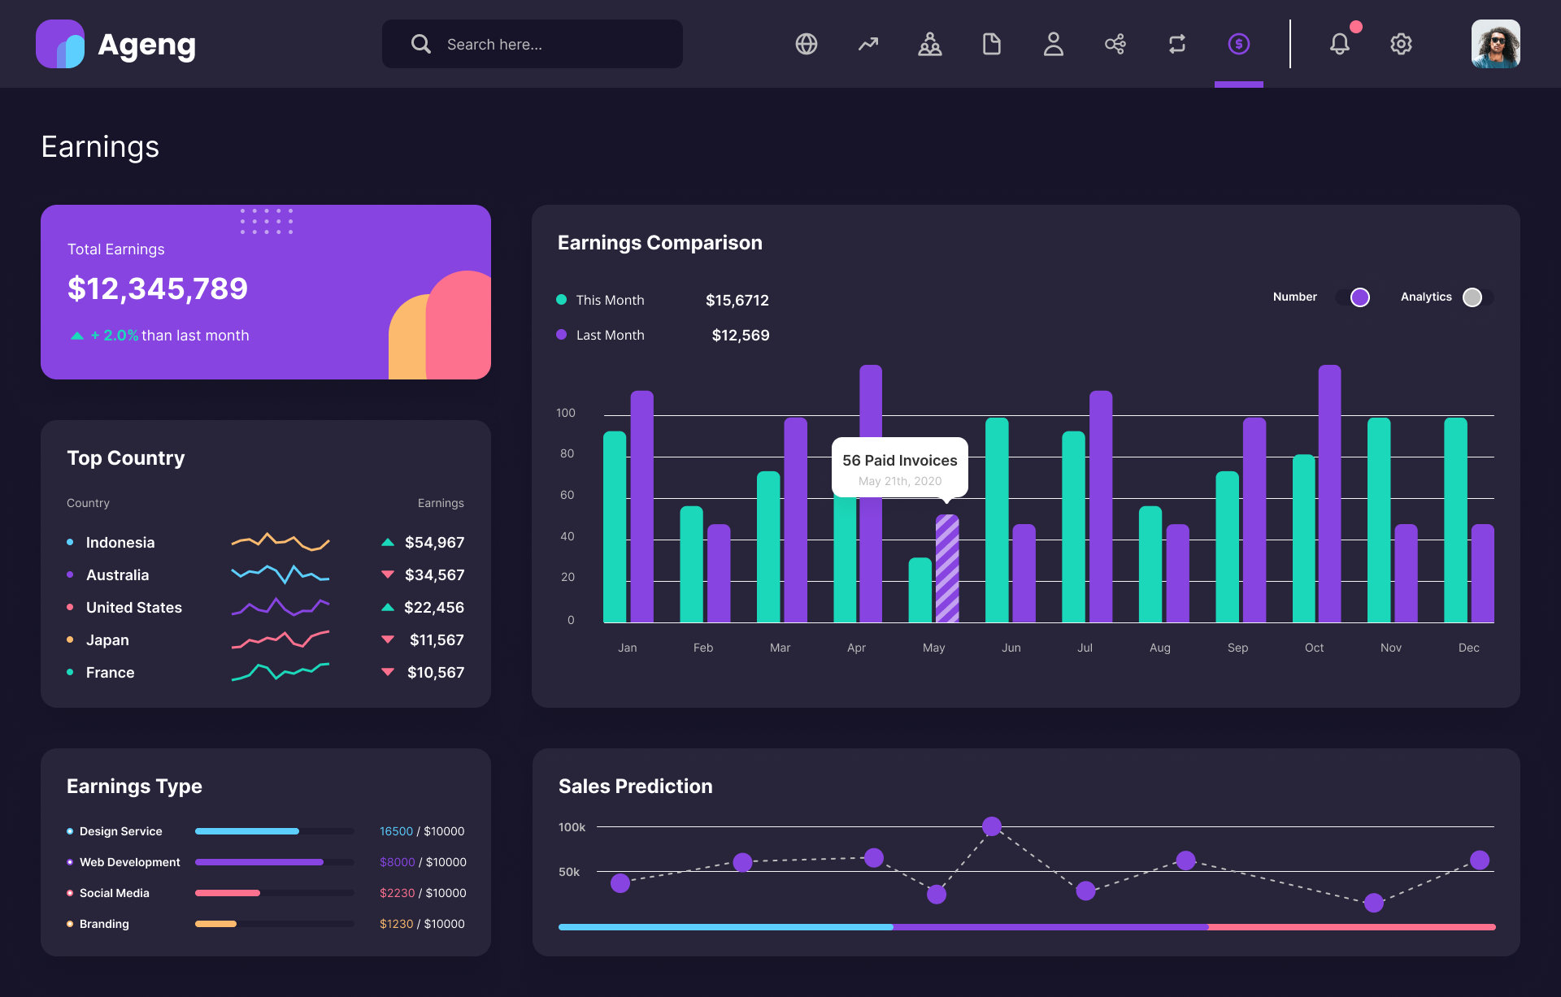The image size is (1561, 997).
Task: Select Australia in Top Country list
Action: pos(117,574)
